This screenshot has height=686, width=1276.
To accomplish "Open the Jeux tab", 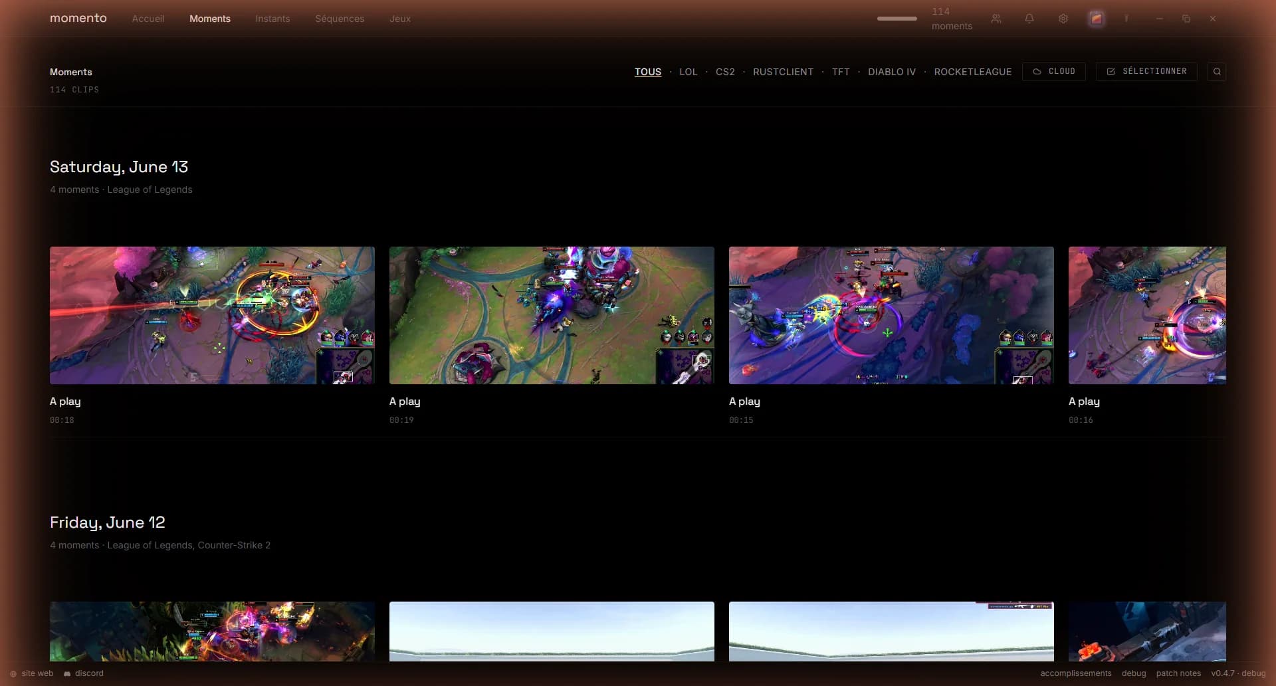I will point(400,19).
